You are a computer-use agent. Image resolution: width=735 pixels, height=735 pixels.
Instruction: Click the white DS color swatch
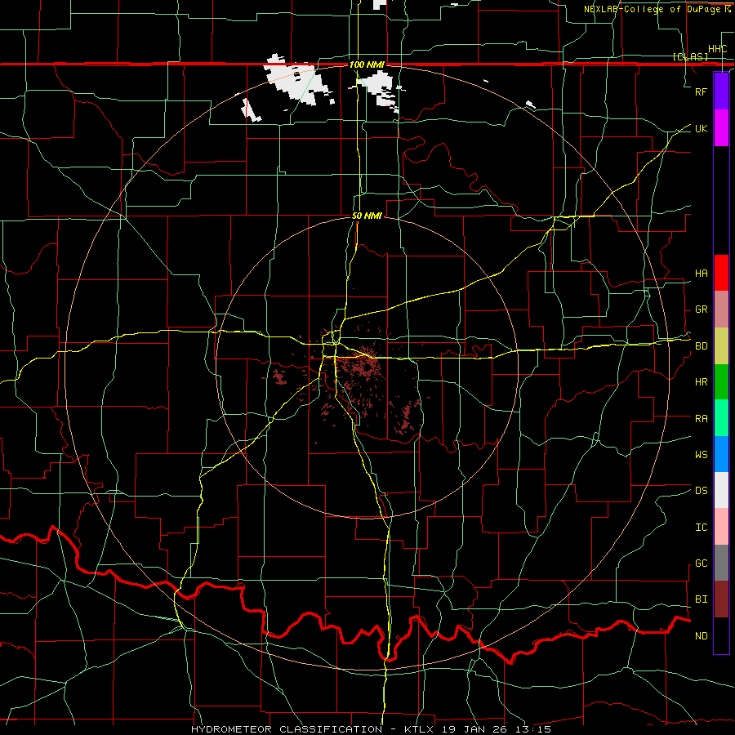pyautogui.click(x=721, y=490)
